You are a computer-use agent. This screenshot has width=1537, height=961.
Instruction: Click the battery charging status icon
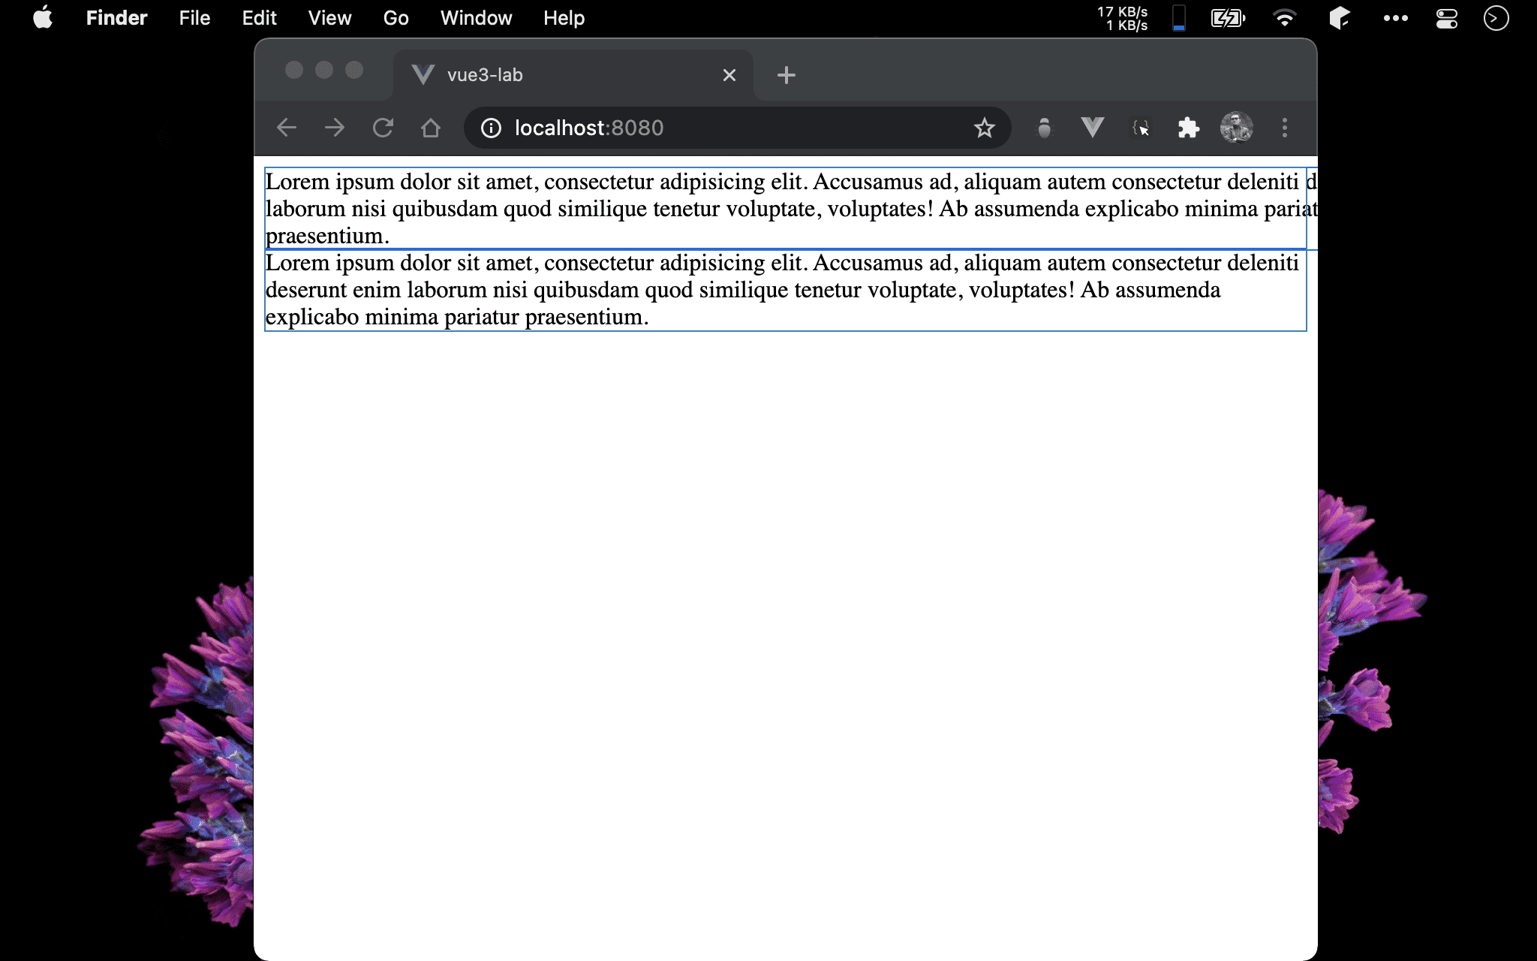tap(1228, 18)
